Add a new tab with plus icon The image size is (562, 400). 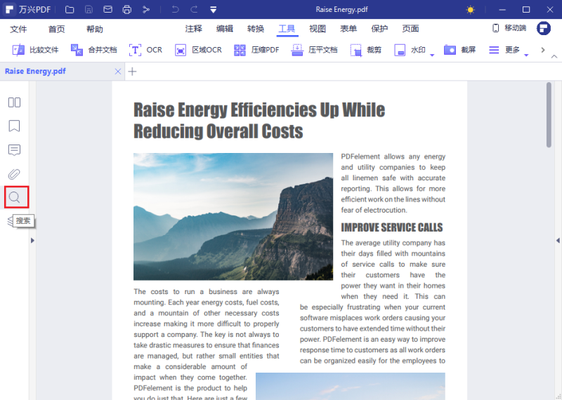[x=132, y=72]
